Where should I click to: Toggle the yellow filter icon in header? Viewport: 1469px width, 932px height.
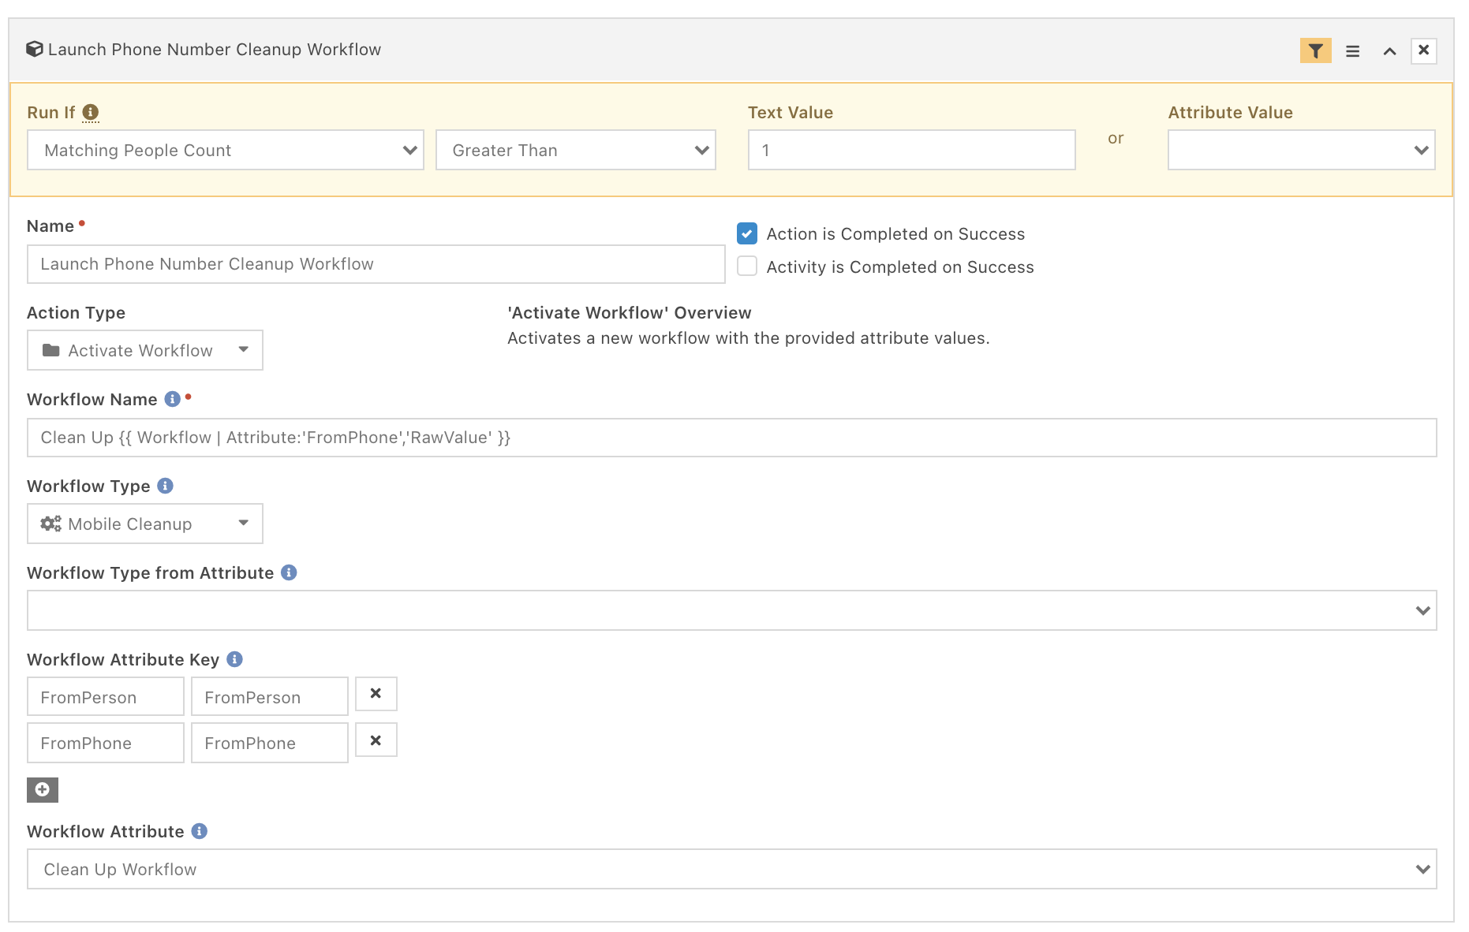[x=1315, y=50]
